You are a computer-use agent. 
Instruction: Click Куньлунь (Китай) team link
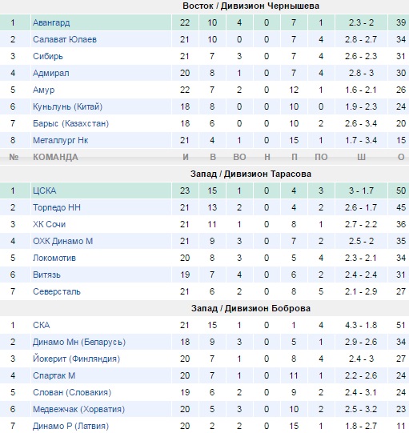68,106
